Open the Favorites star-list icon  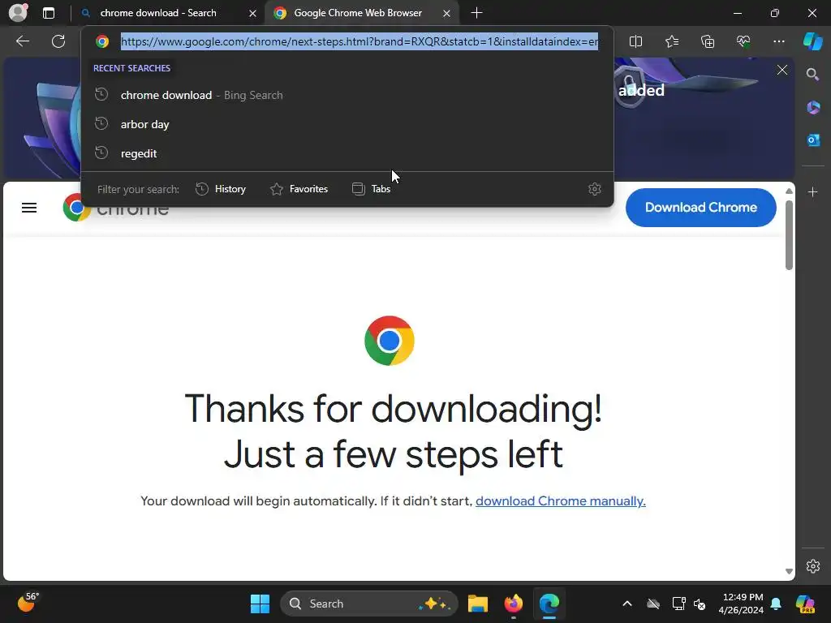click(671, 41)
